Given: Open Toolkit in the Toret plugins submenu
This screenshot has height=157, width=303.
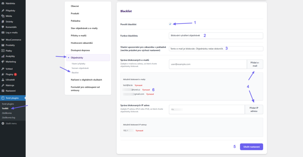Looking at the screenshot, I should point(5,108).
